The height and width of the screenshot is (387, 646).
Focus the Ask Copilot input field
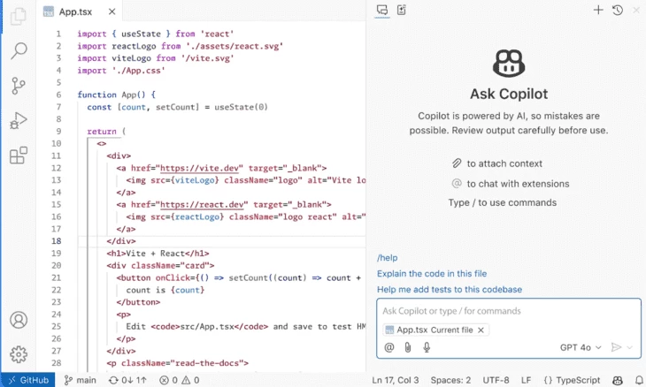click(x=509, y=311)
